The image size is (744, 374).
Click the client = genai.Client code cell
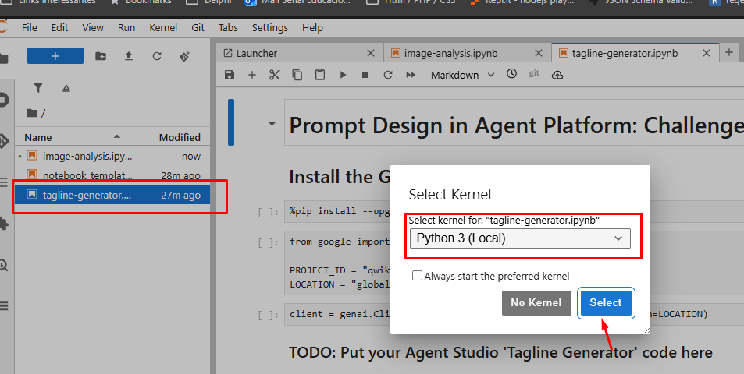coord(514,314)
